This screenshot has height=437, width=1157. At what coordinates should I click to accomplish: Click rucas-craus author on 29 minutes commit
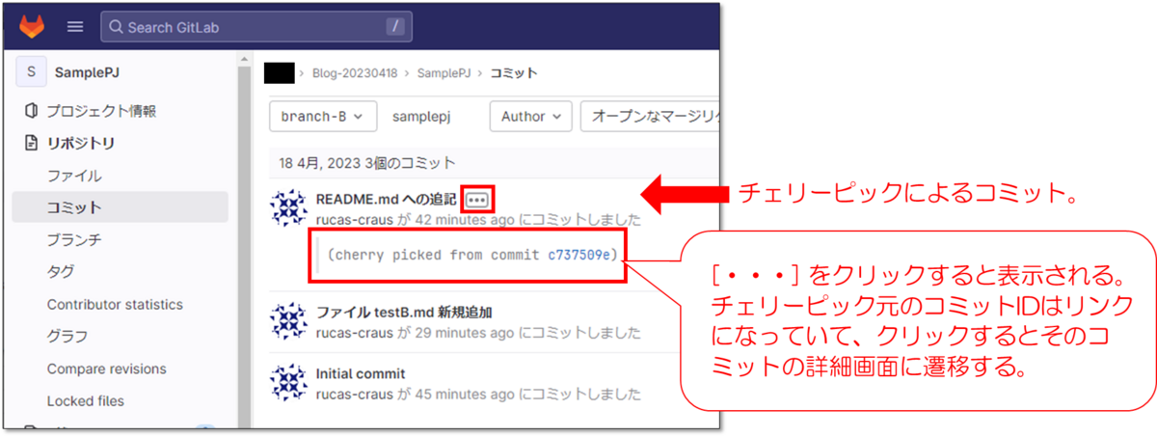(354, 334)
